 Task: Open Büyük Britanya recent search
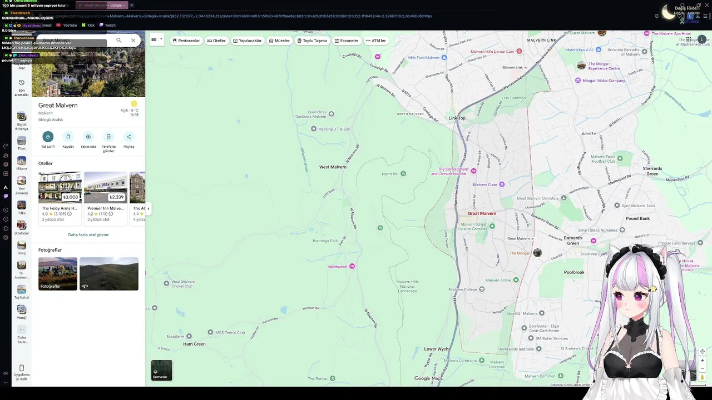click(x=22, y=121)
